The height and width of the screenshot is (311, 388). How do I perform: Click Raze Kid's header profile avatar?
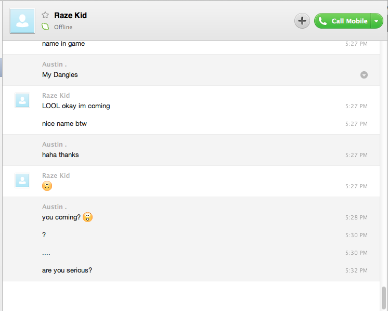(x=22, y=21)
